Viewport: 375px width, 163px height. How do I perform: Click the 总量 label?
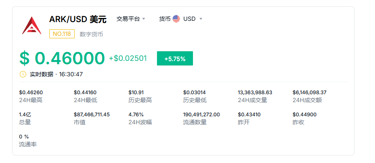(25, 123)
